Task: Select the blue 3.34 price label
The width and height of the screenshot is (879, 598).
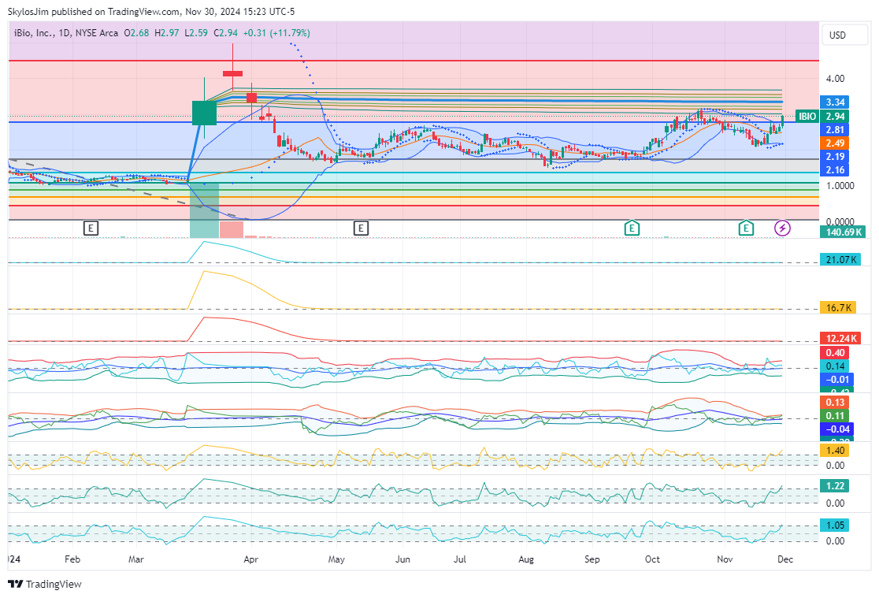Action: click(836, 102)
